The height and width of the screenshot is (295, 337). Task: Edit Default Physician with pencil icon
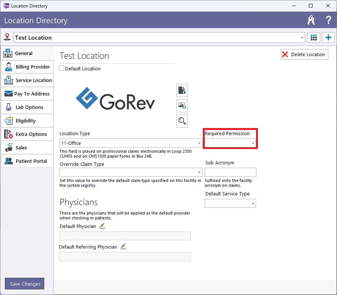click(x=102, y=226)
